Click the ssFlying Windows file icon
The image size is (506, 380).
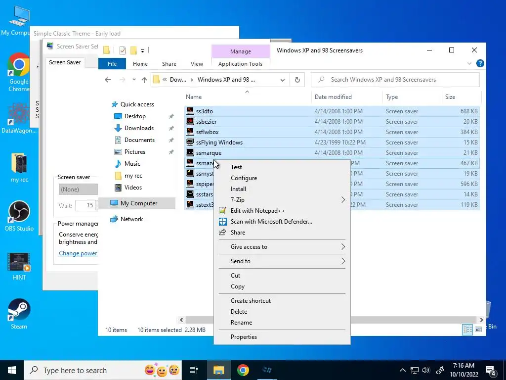click(190, 142)
